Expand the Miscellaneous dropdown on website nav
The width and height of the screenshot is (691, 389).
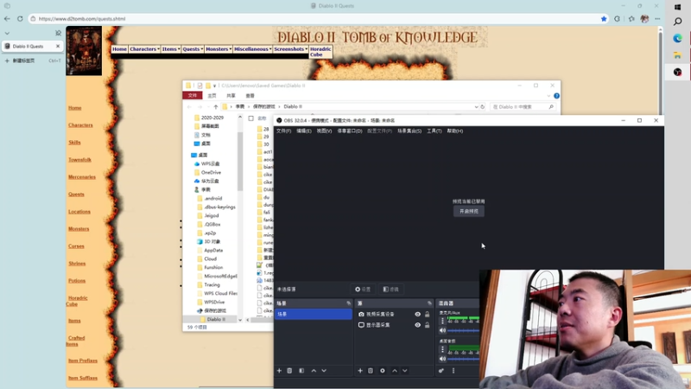[x=252, y=49]
